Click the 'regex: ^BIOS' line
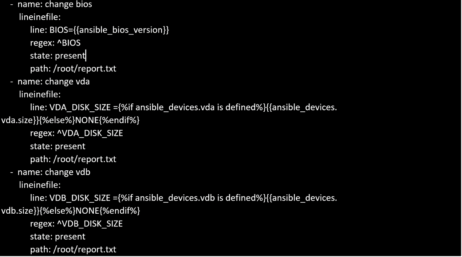Image resolution: width=462 pixels, height=257 pixels. 55,43
